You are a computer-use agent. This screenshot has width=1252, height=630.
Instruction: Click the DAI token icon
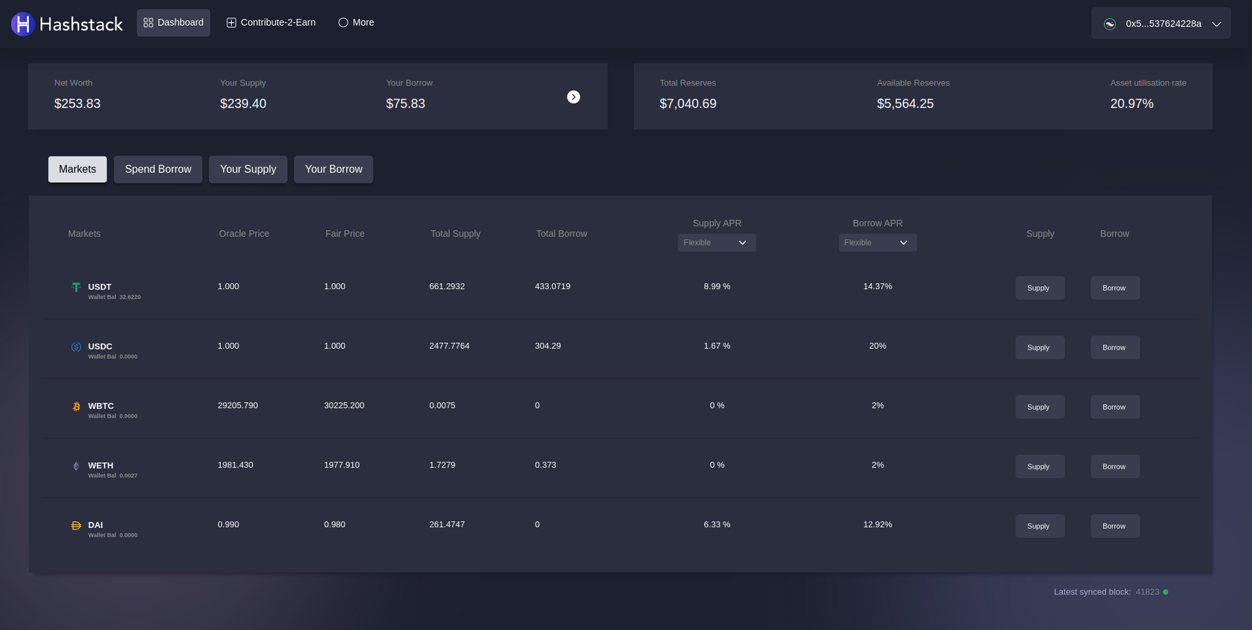76,525
